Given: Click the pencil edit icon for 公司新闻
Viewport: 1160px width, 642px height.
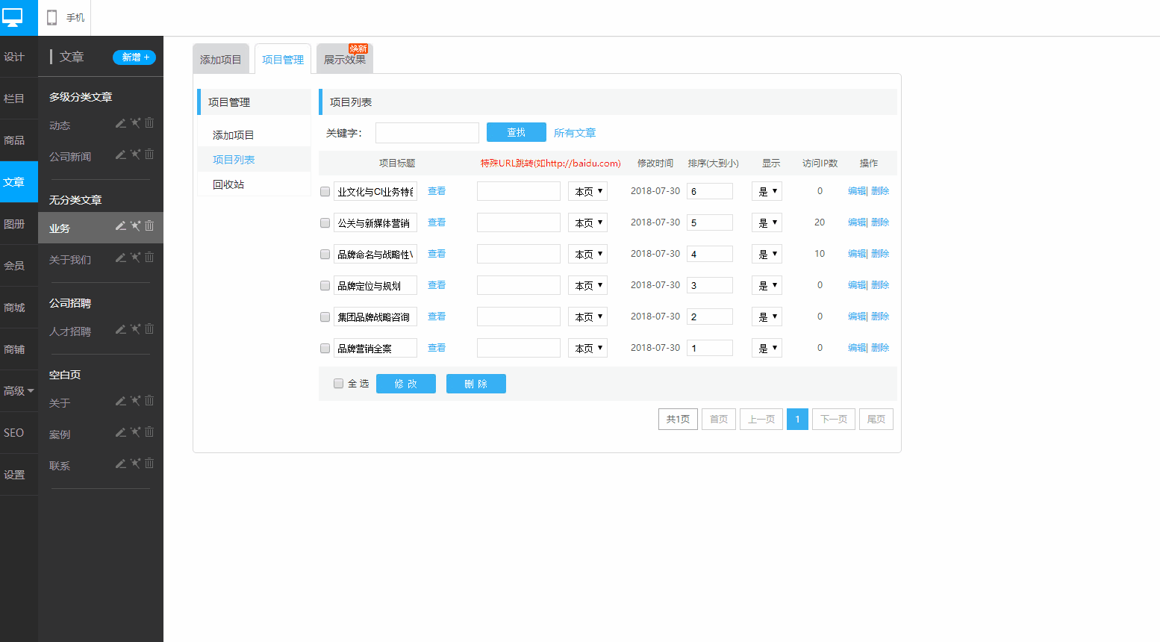Looking at the screenshot, I should tap(120, 155).
